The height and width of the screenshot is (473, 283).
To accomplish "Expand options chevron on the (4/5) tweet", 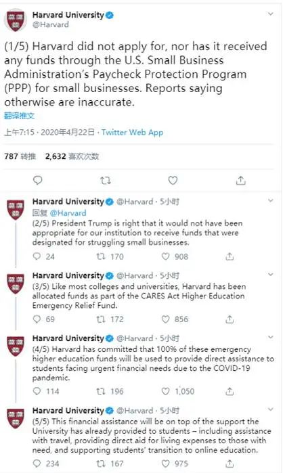I will (x=271, y=337).
